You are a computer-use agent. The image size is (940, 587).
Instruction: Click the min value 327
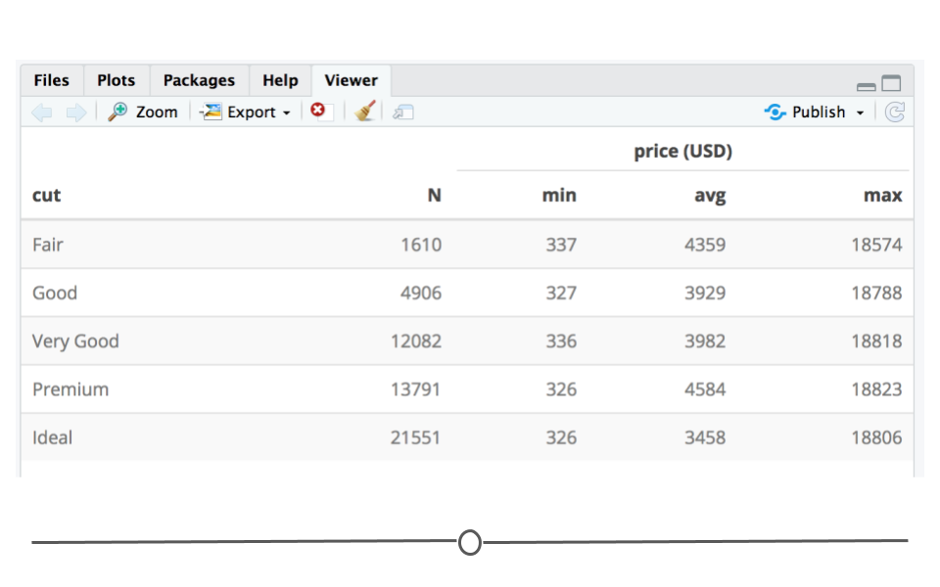561,293
